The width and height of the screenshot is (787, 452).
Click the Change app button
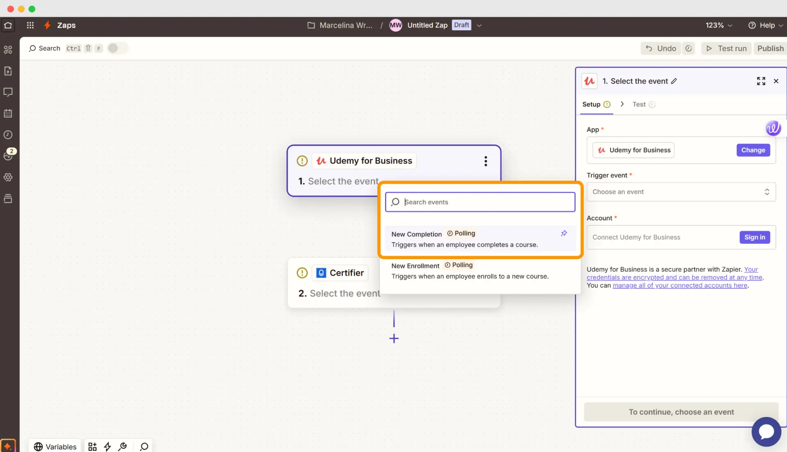(x=753, y=150)
